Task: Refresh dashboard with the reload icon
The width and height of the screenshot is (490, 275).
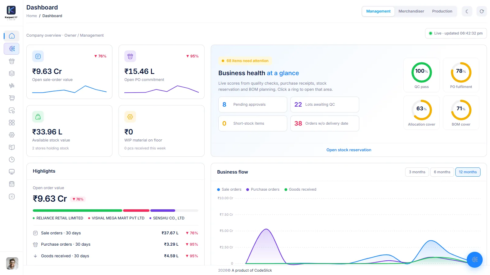Action: coord(482,11)
